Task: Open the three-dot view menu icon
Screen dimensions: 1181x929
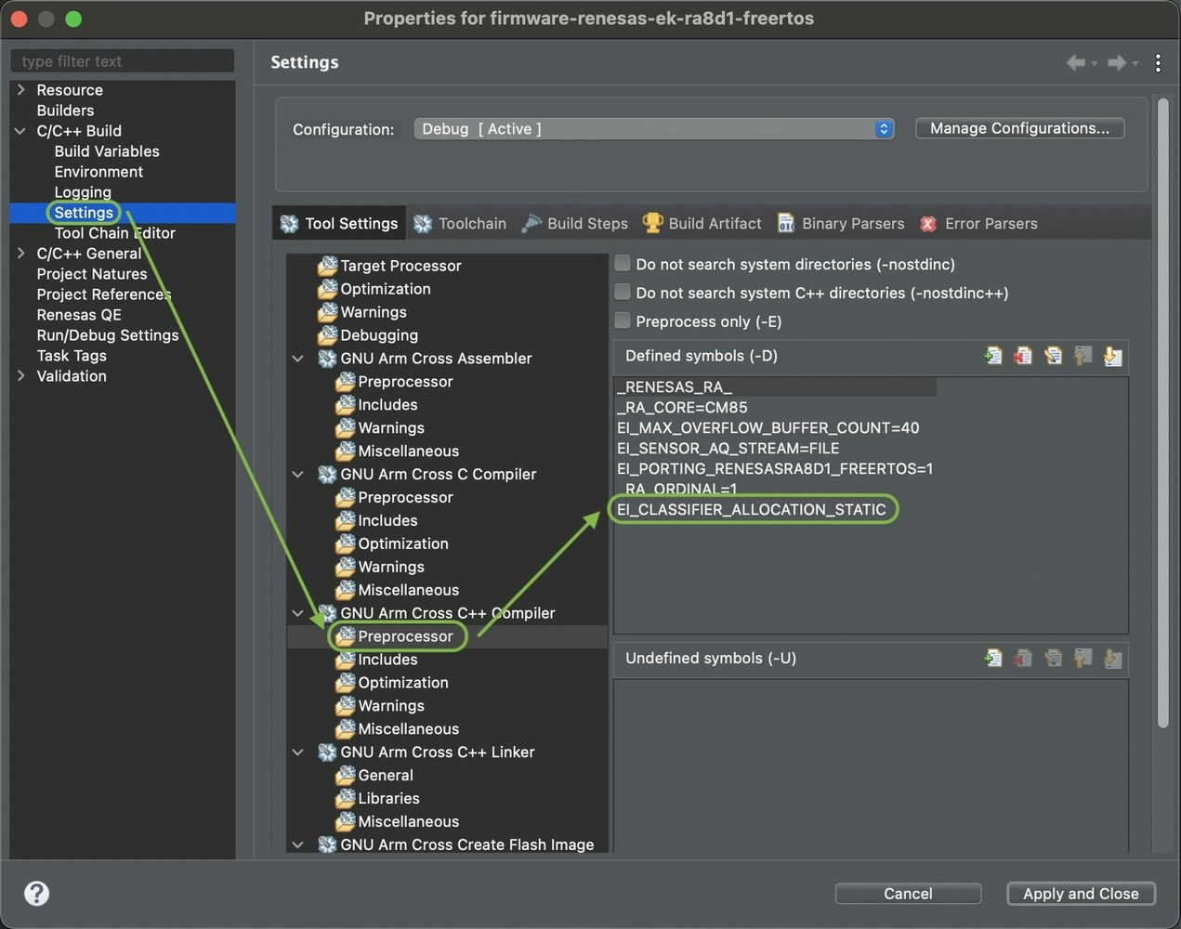Action: [x=1158, y=62]
